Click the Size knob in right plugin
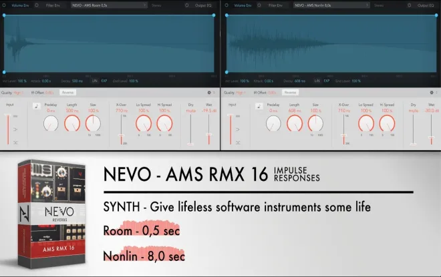Screen dimensions: 441x277 coord(315,123)
